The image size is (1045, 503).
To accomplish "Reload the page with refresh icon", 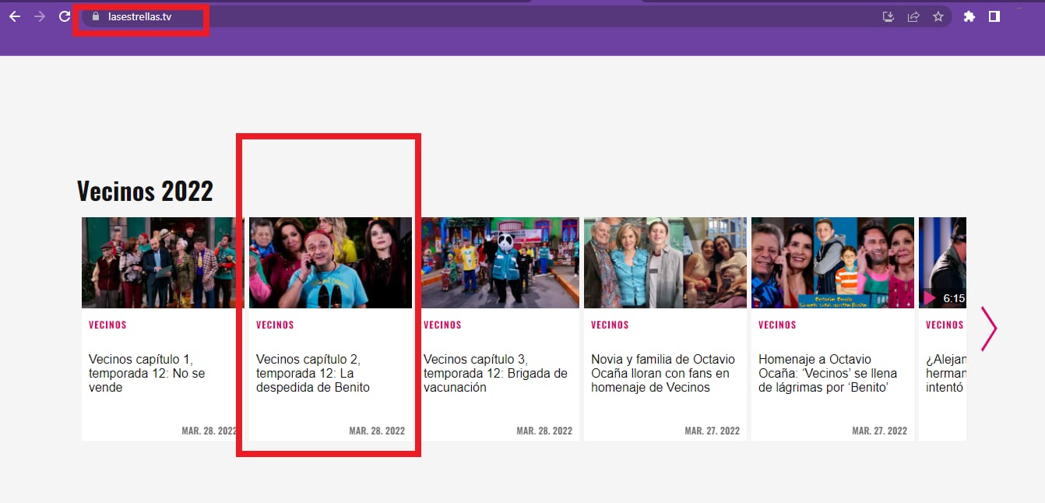I will point(65,16).
